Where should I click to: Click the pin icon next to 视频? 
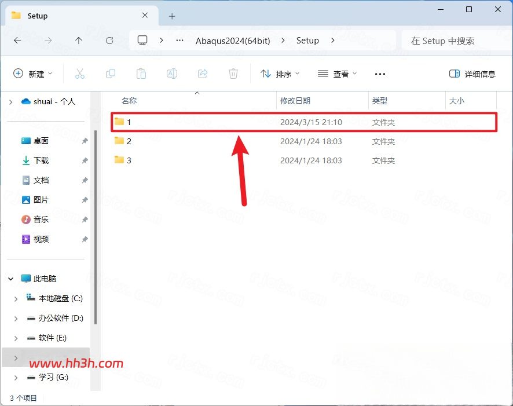click(x=85, y=239)
